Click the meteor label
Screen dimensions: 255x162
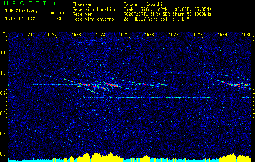pos(58,13)
